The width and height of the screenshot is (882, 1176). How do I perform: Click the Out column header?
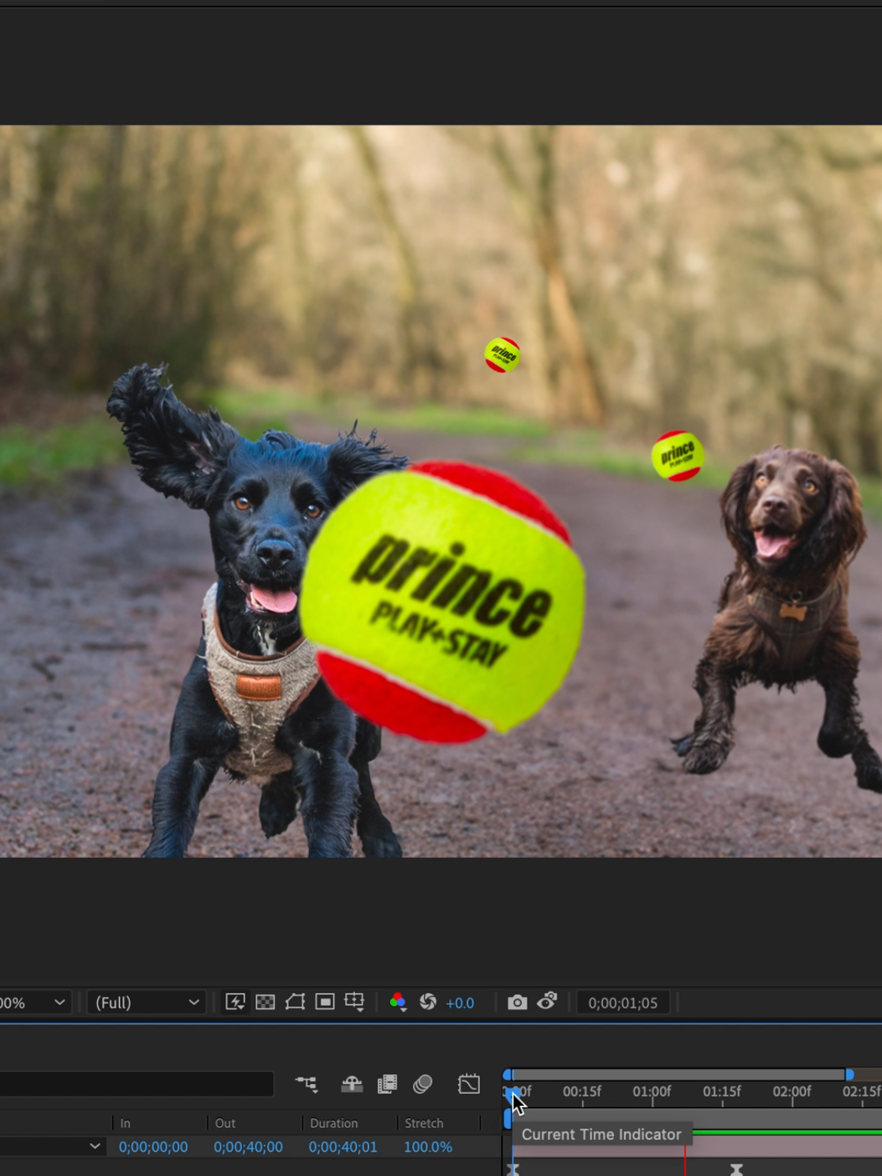tap(225, 1123)
